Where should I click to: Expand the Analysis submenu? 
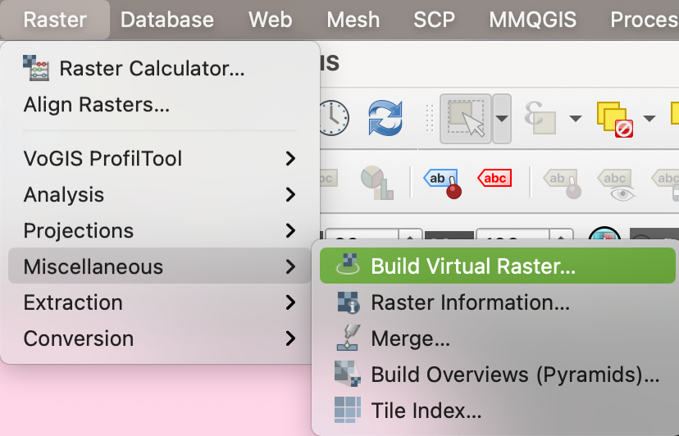160,194
